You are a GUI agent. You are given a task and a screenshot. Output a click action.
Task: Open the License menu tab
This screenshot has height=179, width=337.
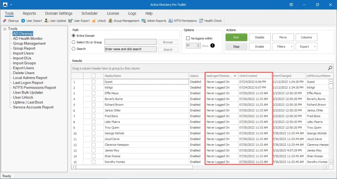point(113,14)
